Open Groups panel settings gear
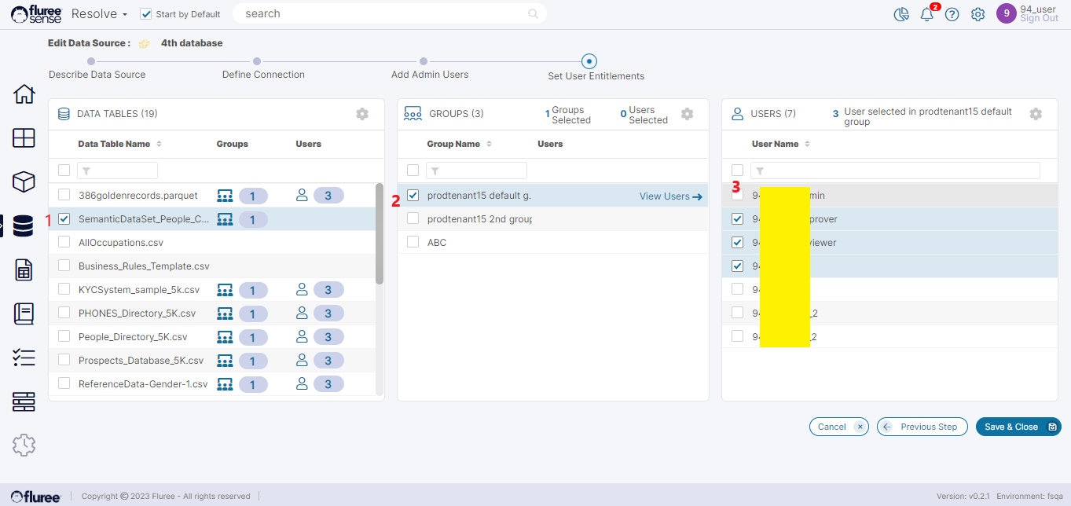The image size is (1071, 506). tap(688, 114)
